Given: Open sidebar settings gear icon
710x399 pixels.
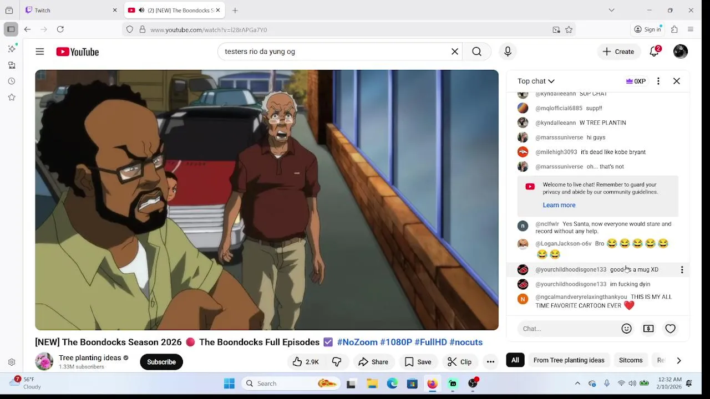Looking at the screenshot, I should pos(12,362).
